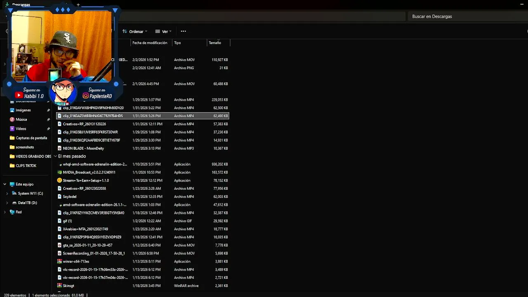Expand the Data1TB (D:) drive node
Screen dimensions: 528x297
coord(7,203)
